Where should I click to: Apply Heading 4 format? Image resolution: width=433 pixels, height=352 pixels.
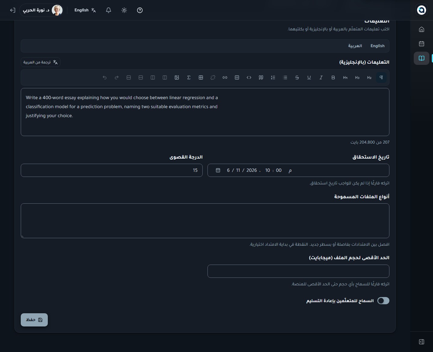click(345, 77)
